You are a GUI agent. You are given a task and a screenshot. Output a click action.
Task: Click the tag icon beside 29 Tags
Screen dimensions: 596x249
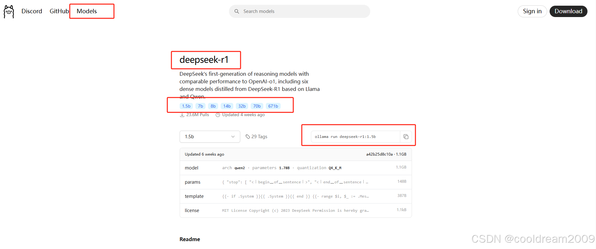point(248,137)
